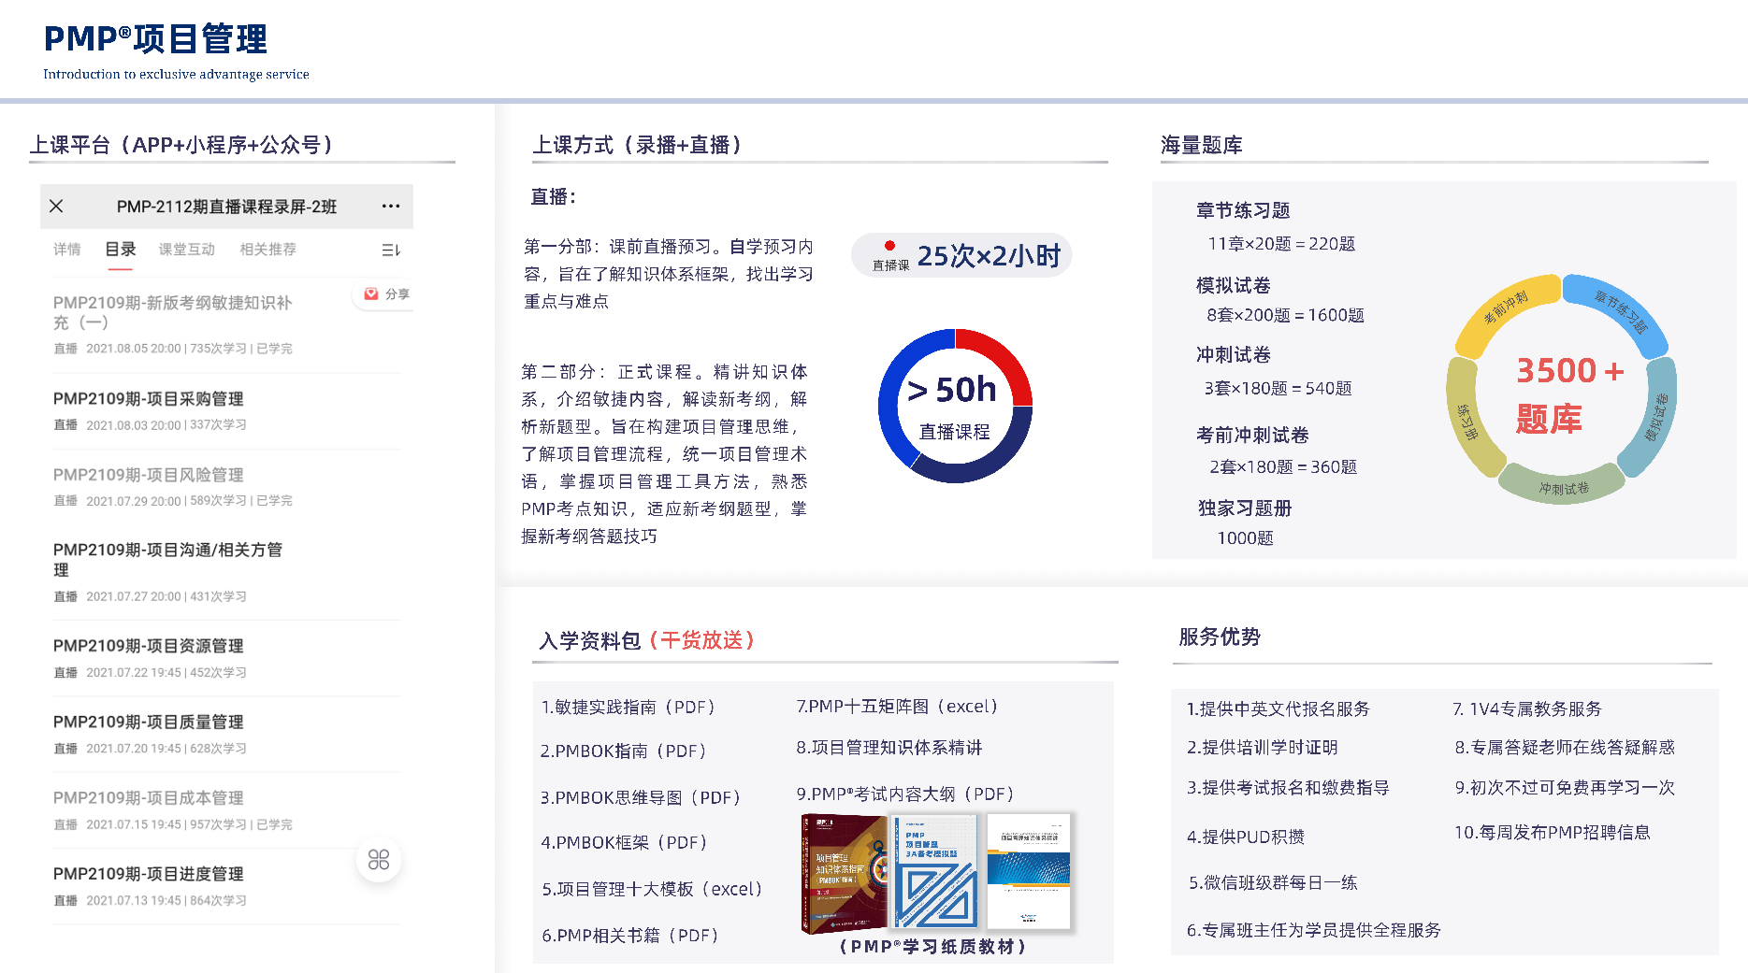Image resolution: width=1748 pixels, height=973 pixels.
Task: Select the PMP2109期-项目资源管理 lesson
Action: coord(148,646)
